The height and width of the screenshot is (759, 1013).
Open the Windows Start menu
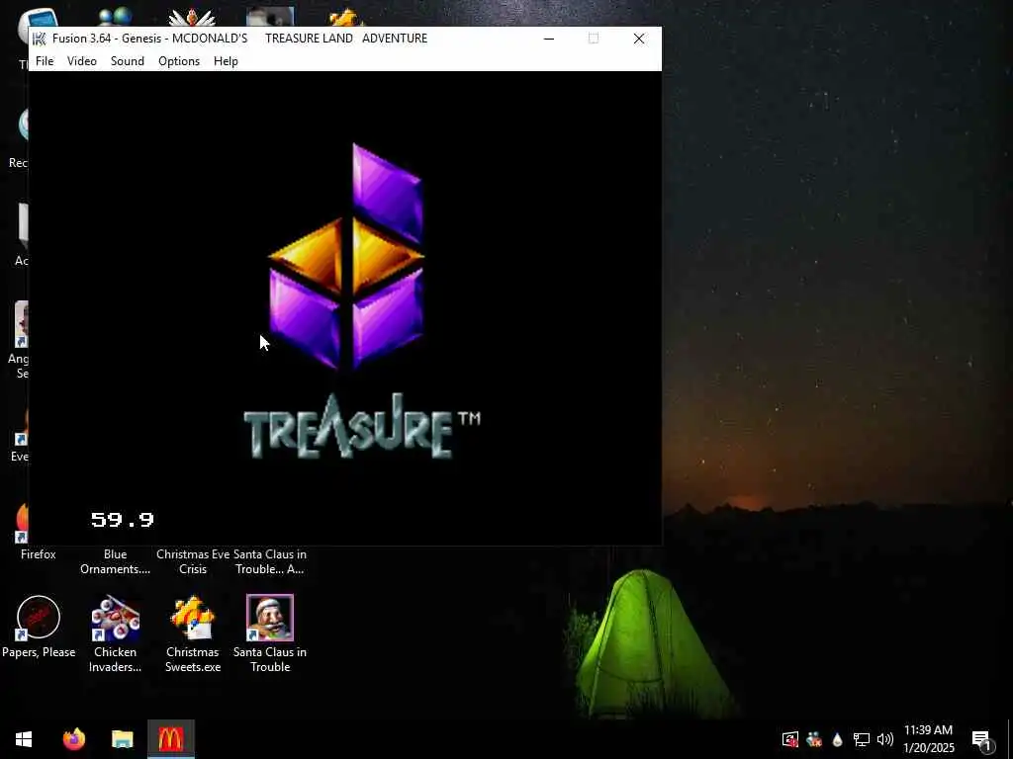coord(24,739)
